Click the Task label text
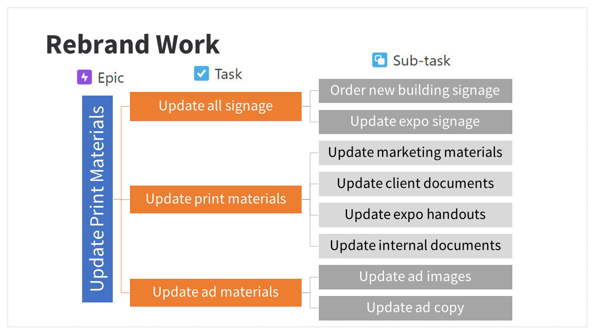Screen dimensions: 594x334 click(x=228, y=74)
